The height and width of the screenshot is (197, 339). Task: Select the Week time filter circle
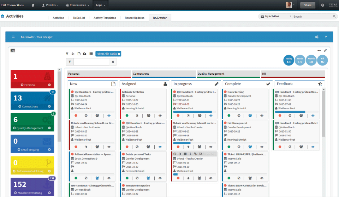300,60
